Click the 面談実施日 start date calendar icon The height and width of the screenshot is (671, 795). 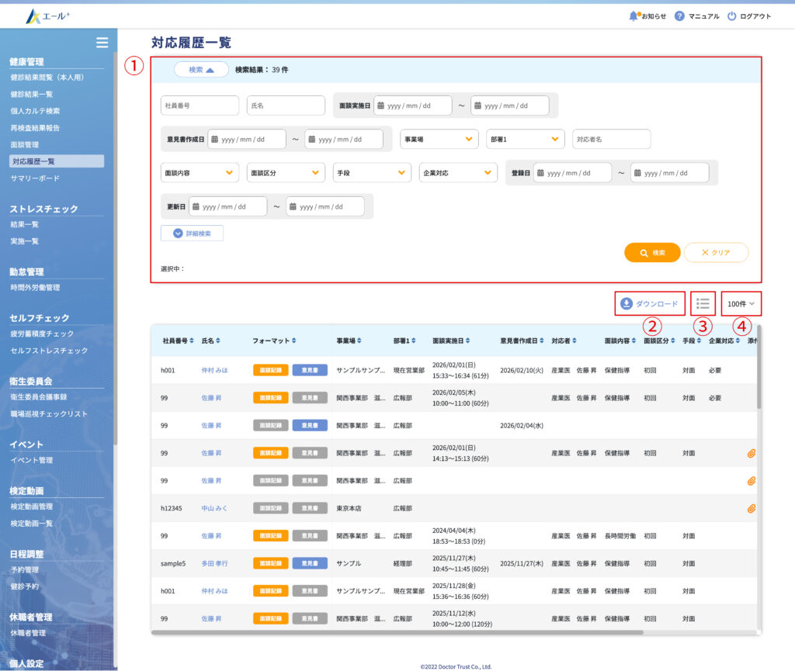point(380,105)
